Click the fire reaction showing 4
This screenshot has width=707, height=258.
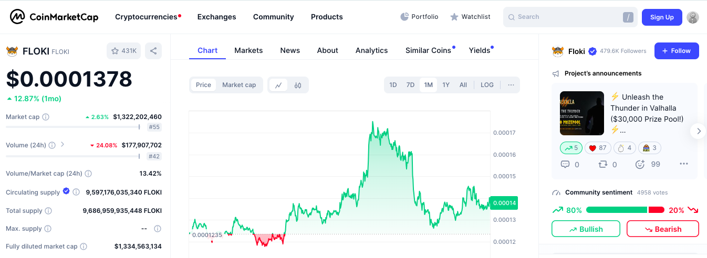(625, 148)
